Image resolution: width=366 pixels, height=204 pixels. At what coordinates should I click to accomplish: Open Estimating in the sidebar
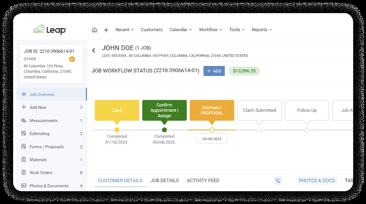pos(52,133)
